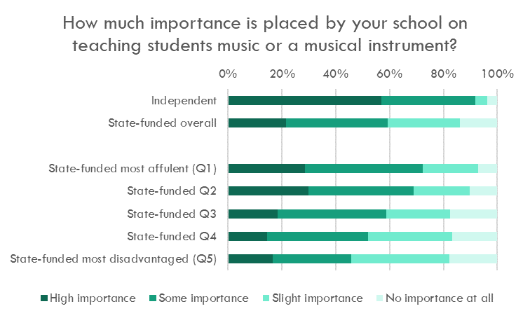Viewport: 530px width, 318px height.
Task: Click the Some importance segment of the Q1 bar
Action: tap(364, 168)
